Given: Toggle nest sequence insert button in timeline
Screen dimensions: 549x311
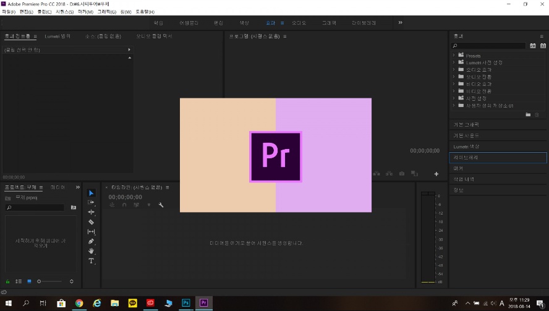Looking at the screenshot, I should (112, 205).
